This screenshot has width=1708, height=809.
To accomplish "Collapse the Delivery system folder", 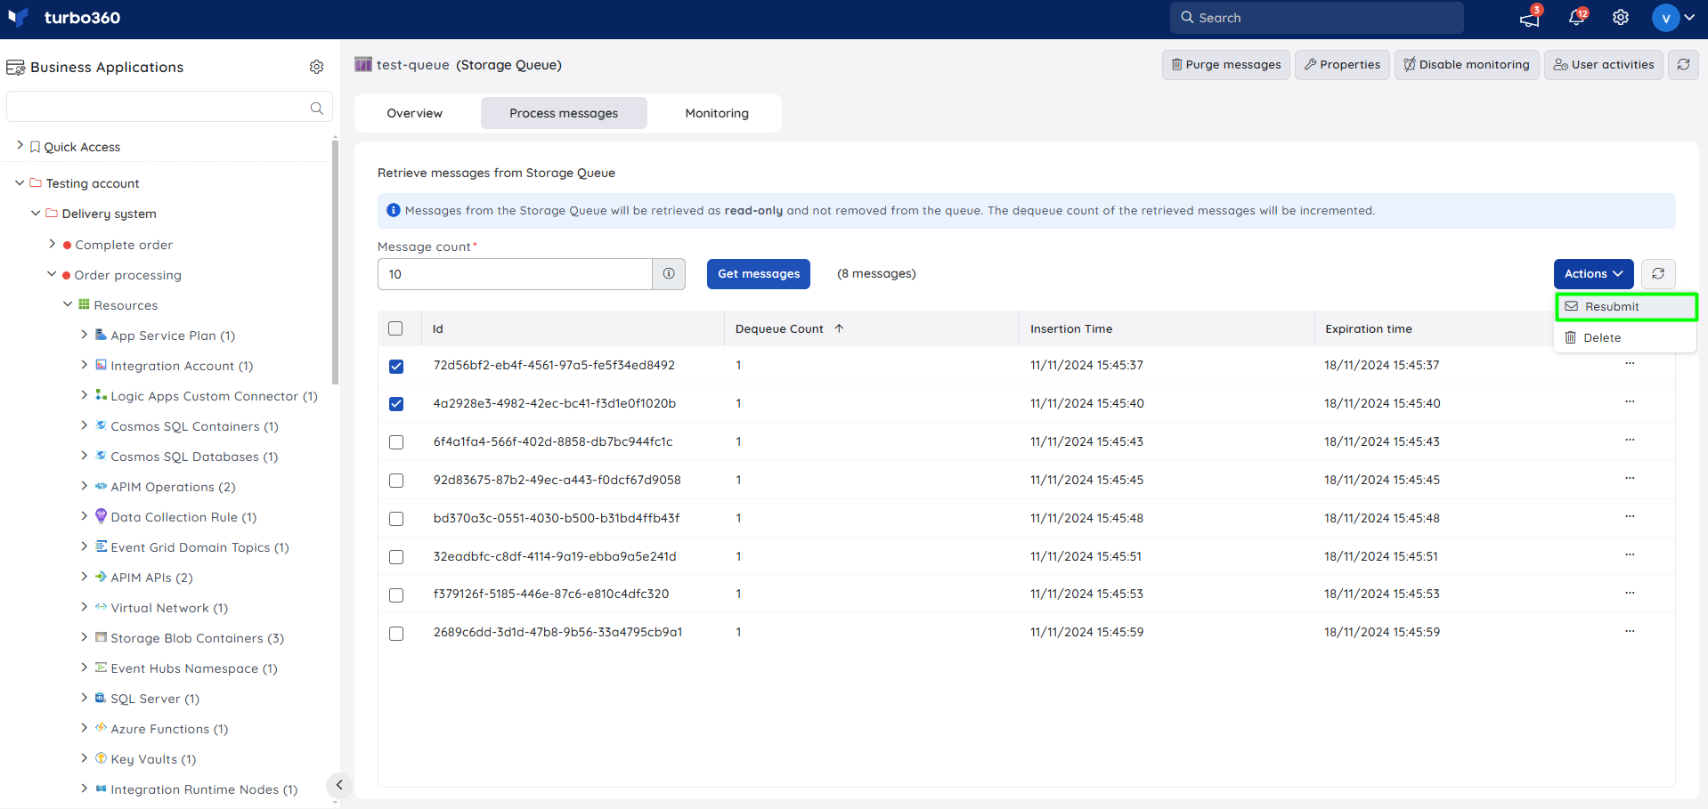I will (36, 213).
